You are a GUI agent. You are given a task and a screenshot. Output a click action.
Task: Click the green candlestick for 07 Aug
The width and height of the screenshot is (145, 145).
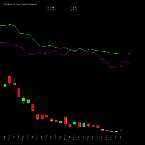click(x=5, y=85)
